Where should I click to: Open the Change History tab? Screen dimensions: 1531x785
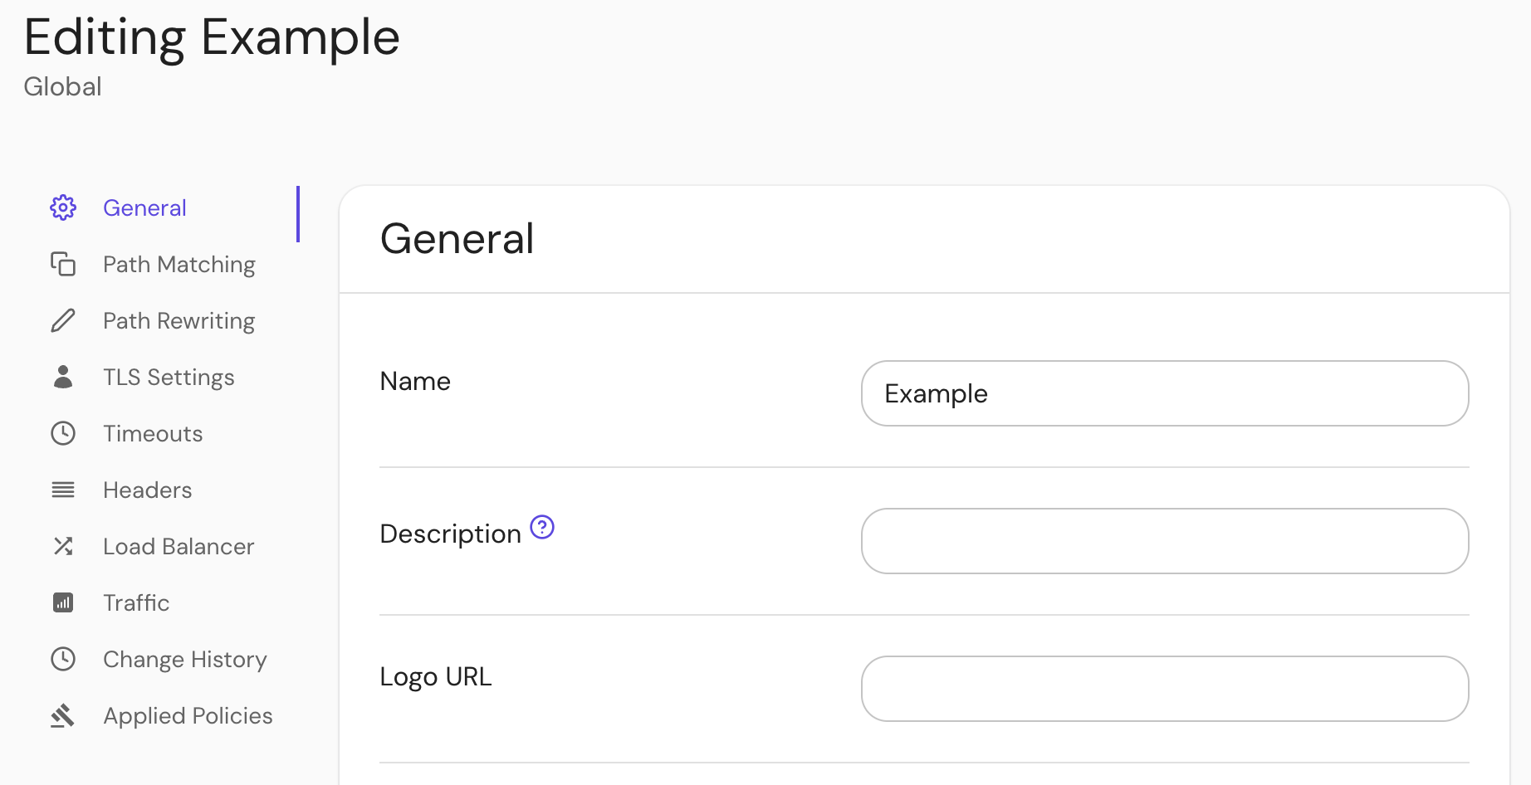pyautogui.click(x=184, y=659)
